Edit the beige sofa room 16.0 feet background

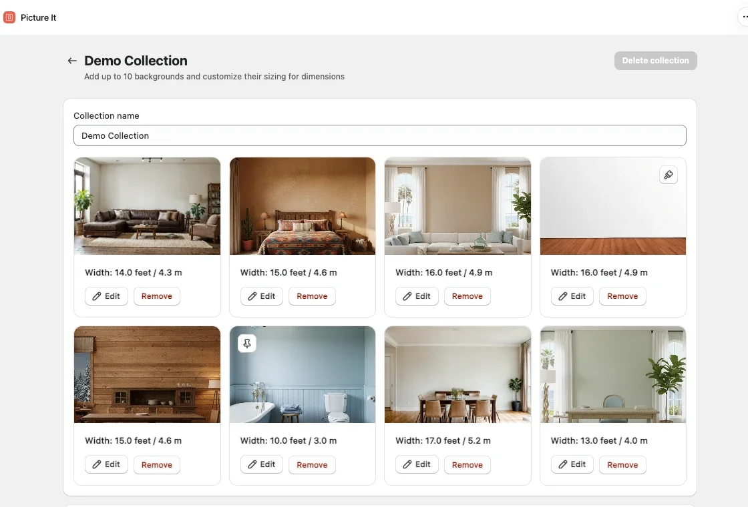(x=417, y=296)
